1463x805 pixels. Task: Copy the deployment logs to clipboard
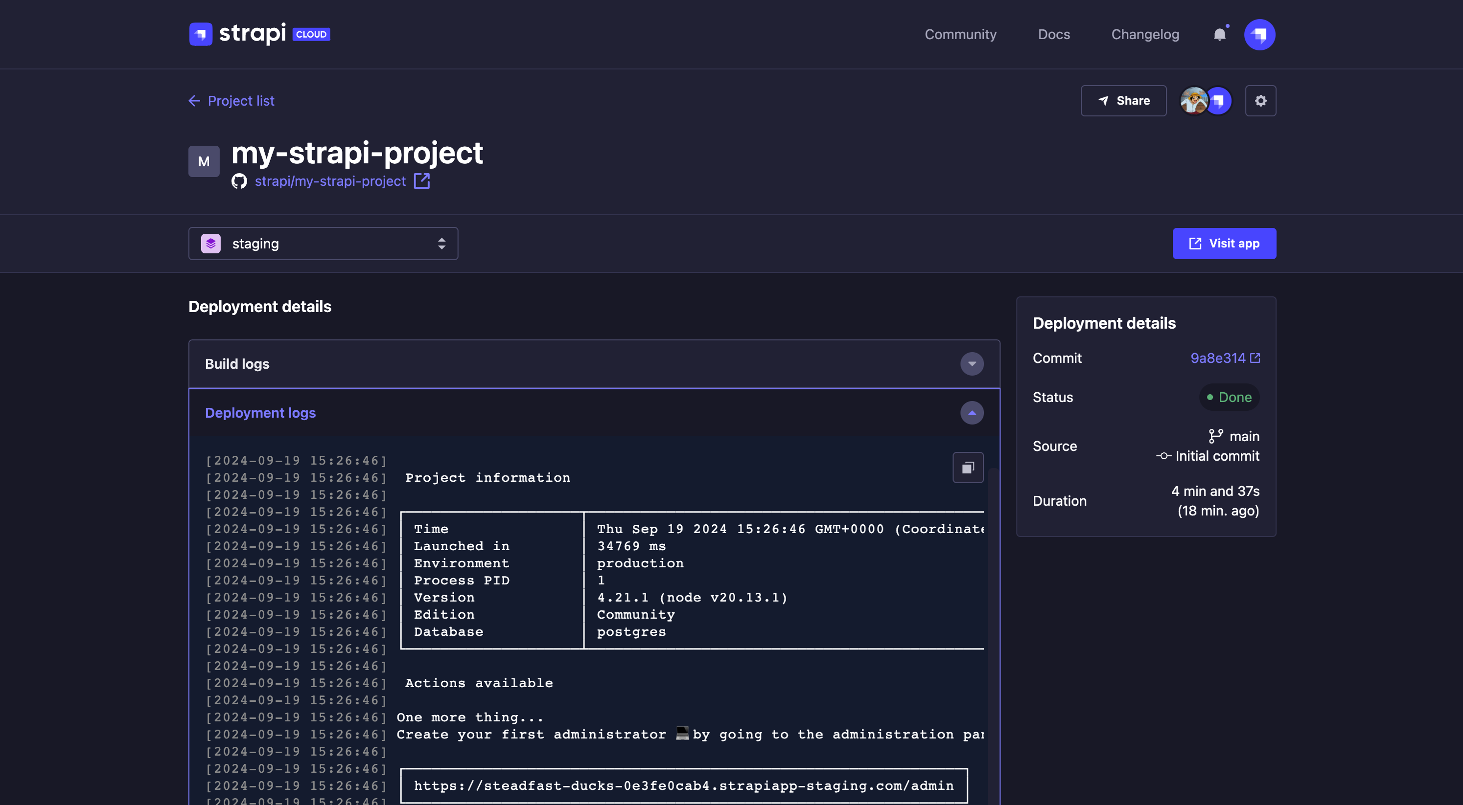968,468
